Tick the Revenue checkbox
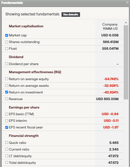The width and height of the screenshot is (130, 167). click(7, 99)
